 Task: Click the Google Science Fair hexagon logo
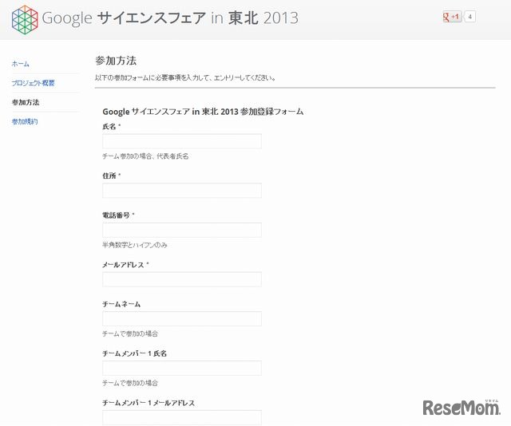click(x=25, y=19)
